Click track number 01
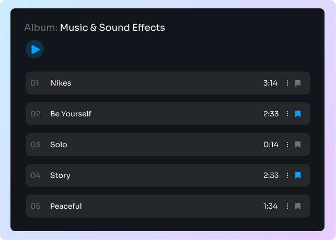 (34, 83)
